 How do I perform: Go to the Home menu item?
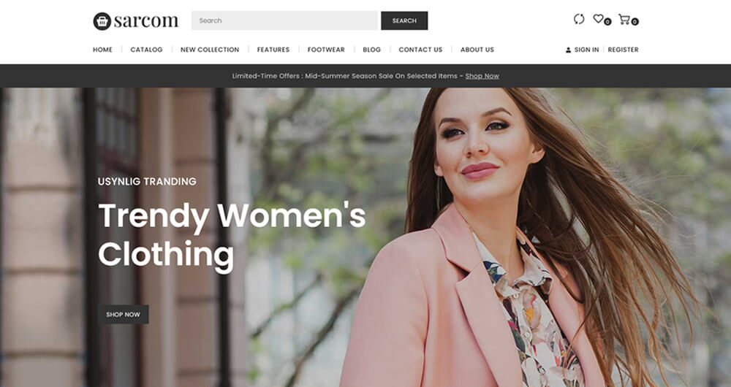point(102,50)
